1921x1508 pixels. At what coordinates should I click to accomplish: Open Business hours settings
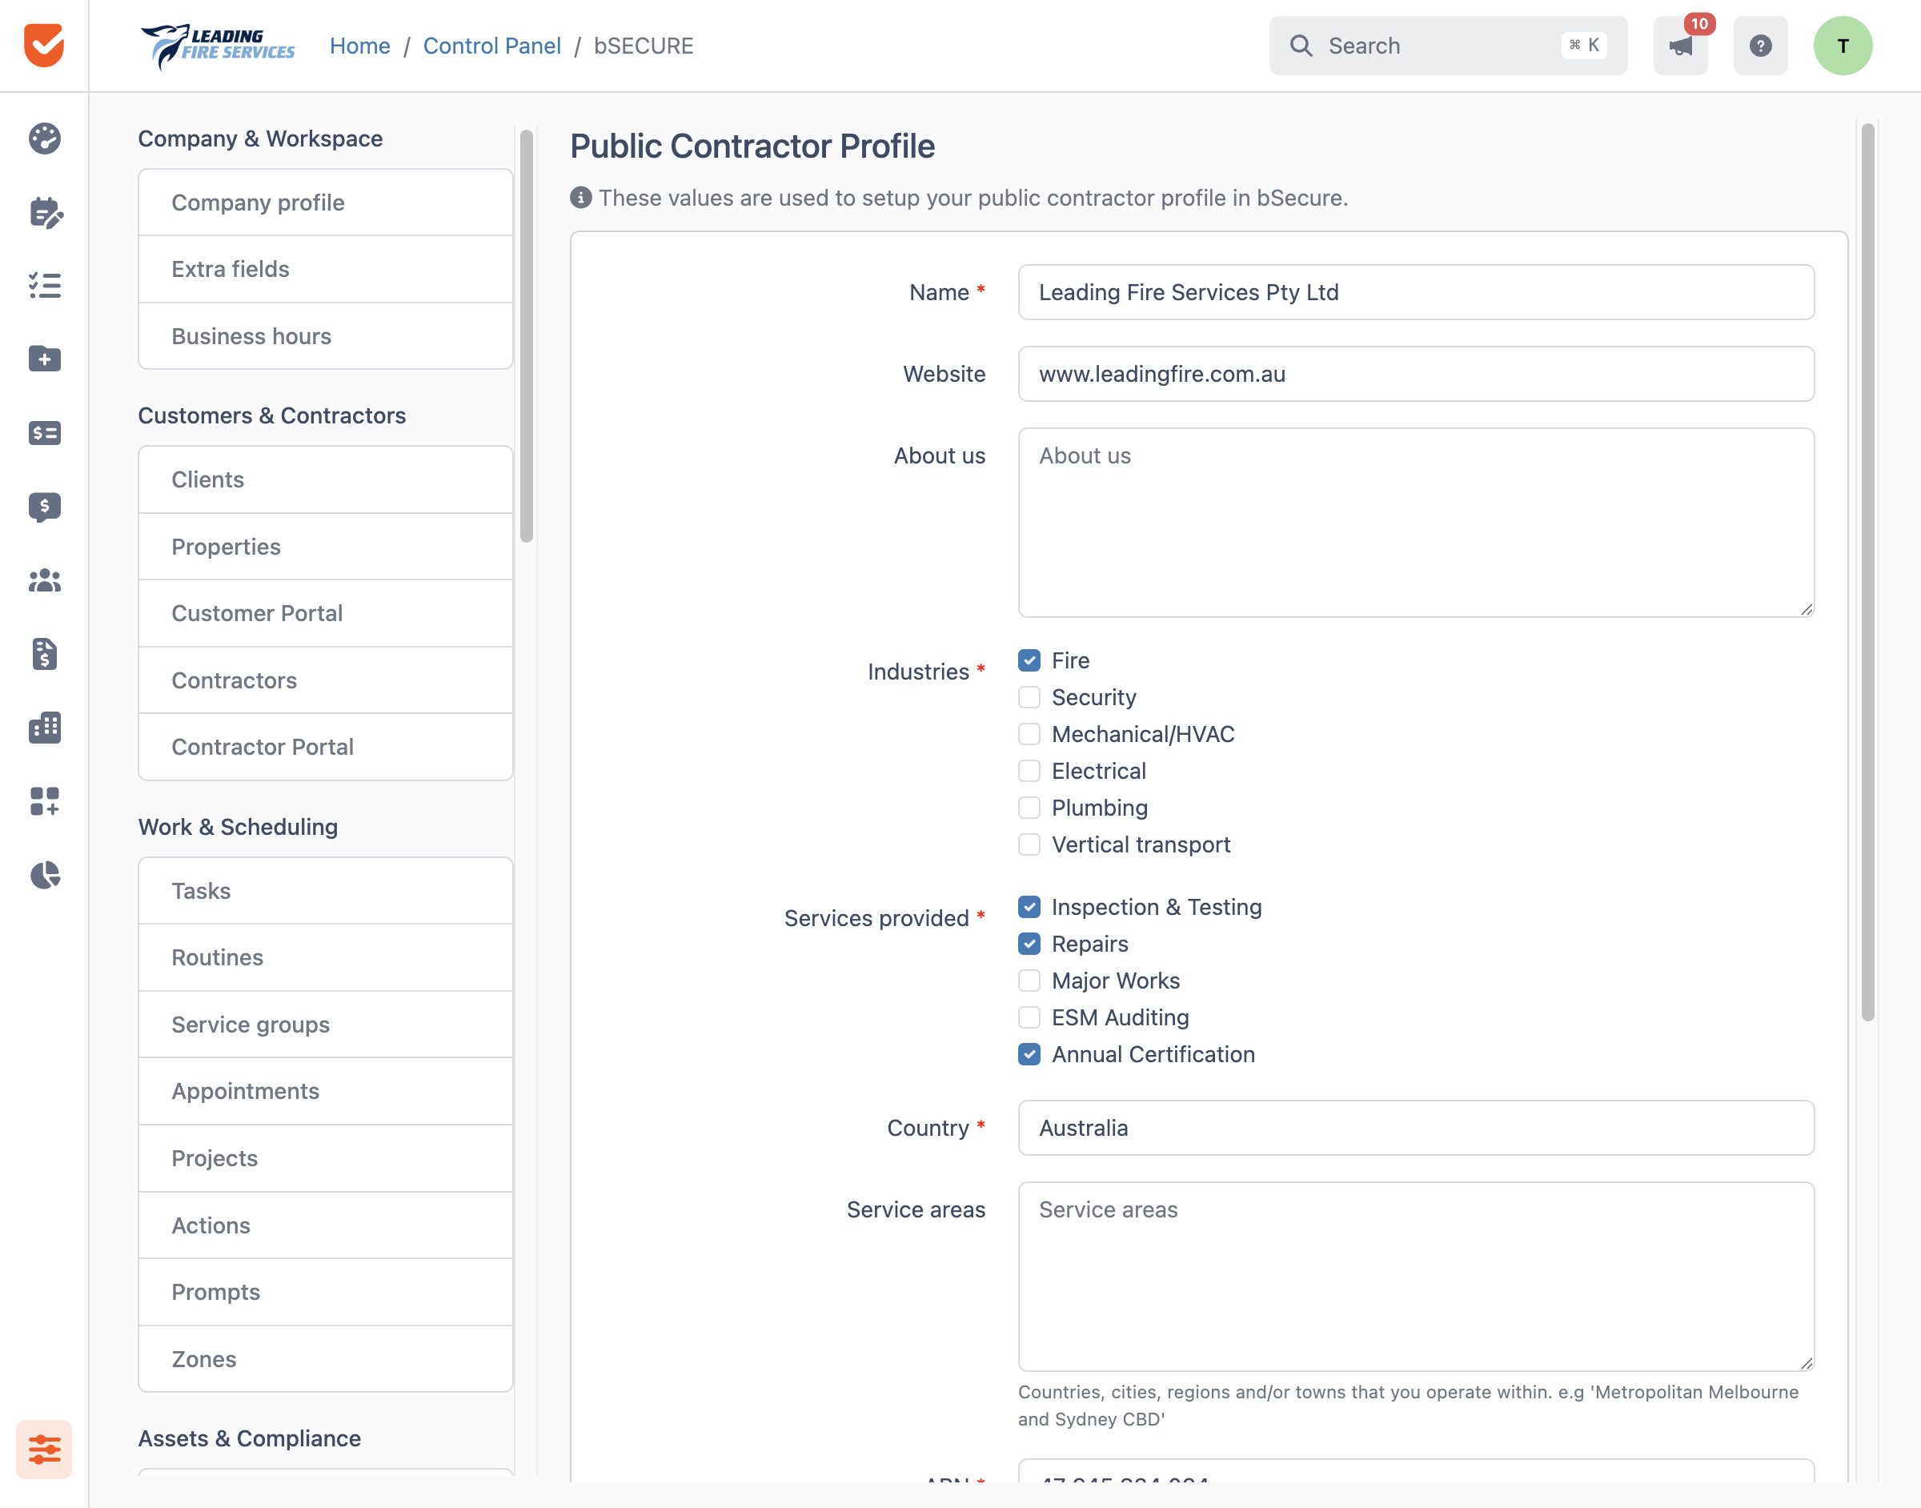[x=325, y=336]
